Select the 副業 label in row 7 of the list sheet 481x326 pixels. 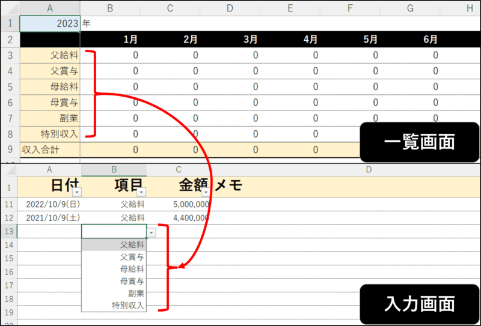coord(50,118)
